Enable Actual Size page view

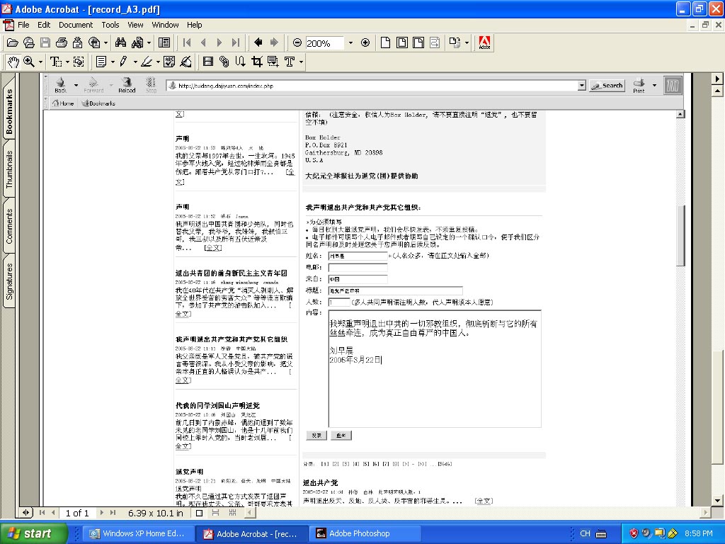pyautogui.click(x=386, y=43)
